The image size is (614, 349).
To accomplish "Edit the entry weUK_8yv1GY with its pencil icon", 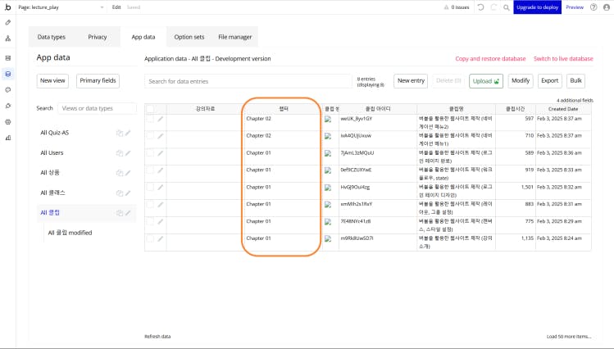I will pyautogui.click(x=160, y=119).
